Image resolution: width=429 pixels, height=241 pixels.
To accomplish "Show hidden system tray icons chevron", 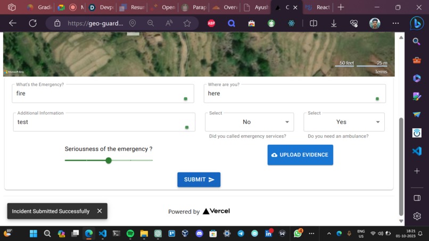I will pos(329,234).
